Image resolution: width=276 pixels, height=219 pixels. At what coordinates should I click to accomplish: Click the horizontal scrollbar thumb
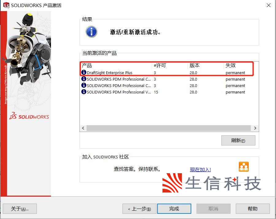(x=169, y=128)
